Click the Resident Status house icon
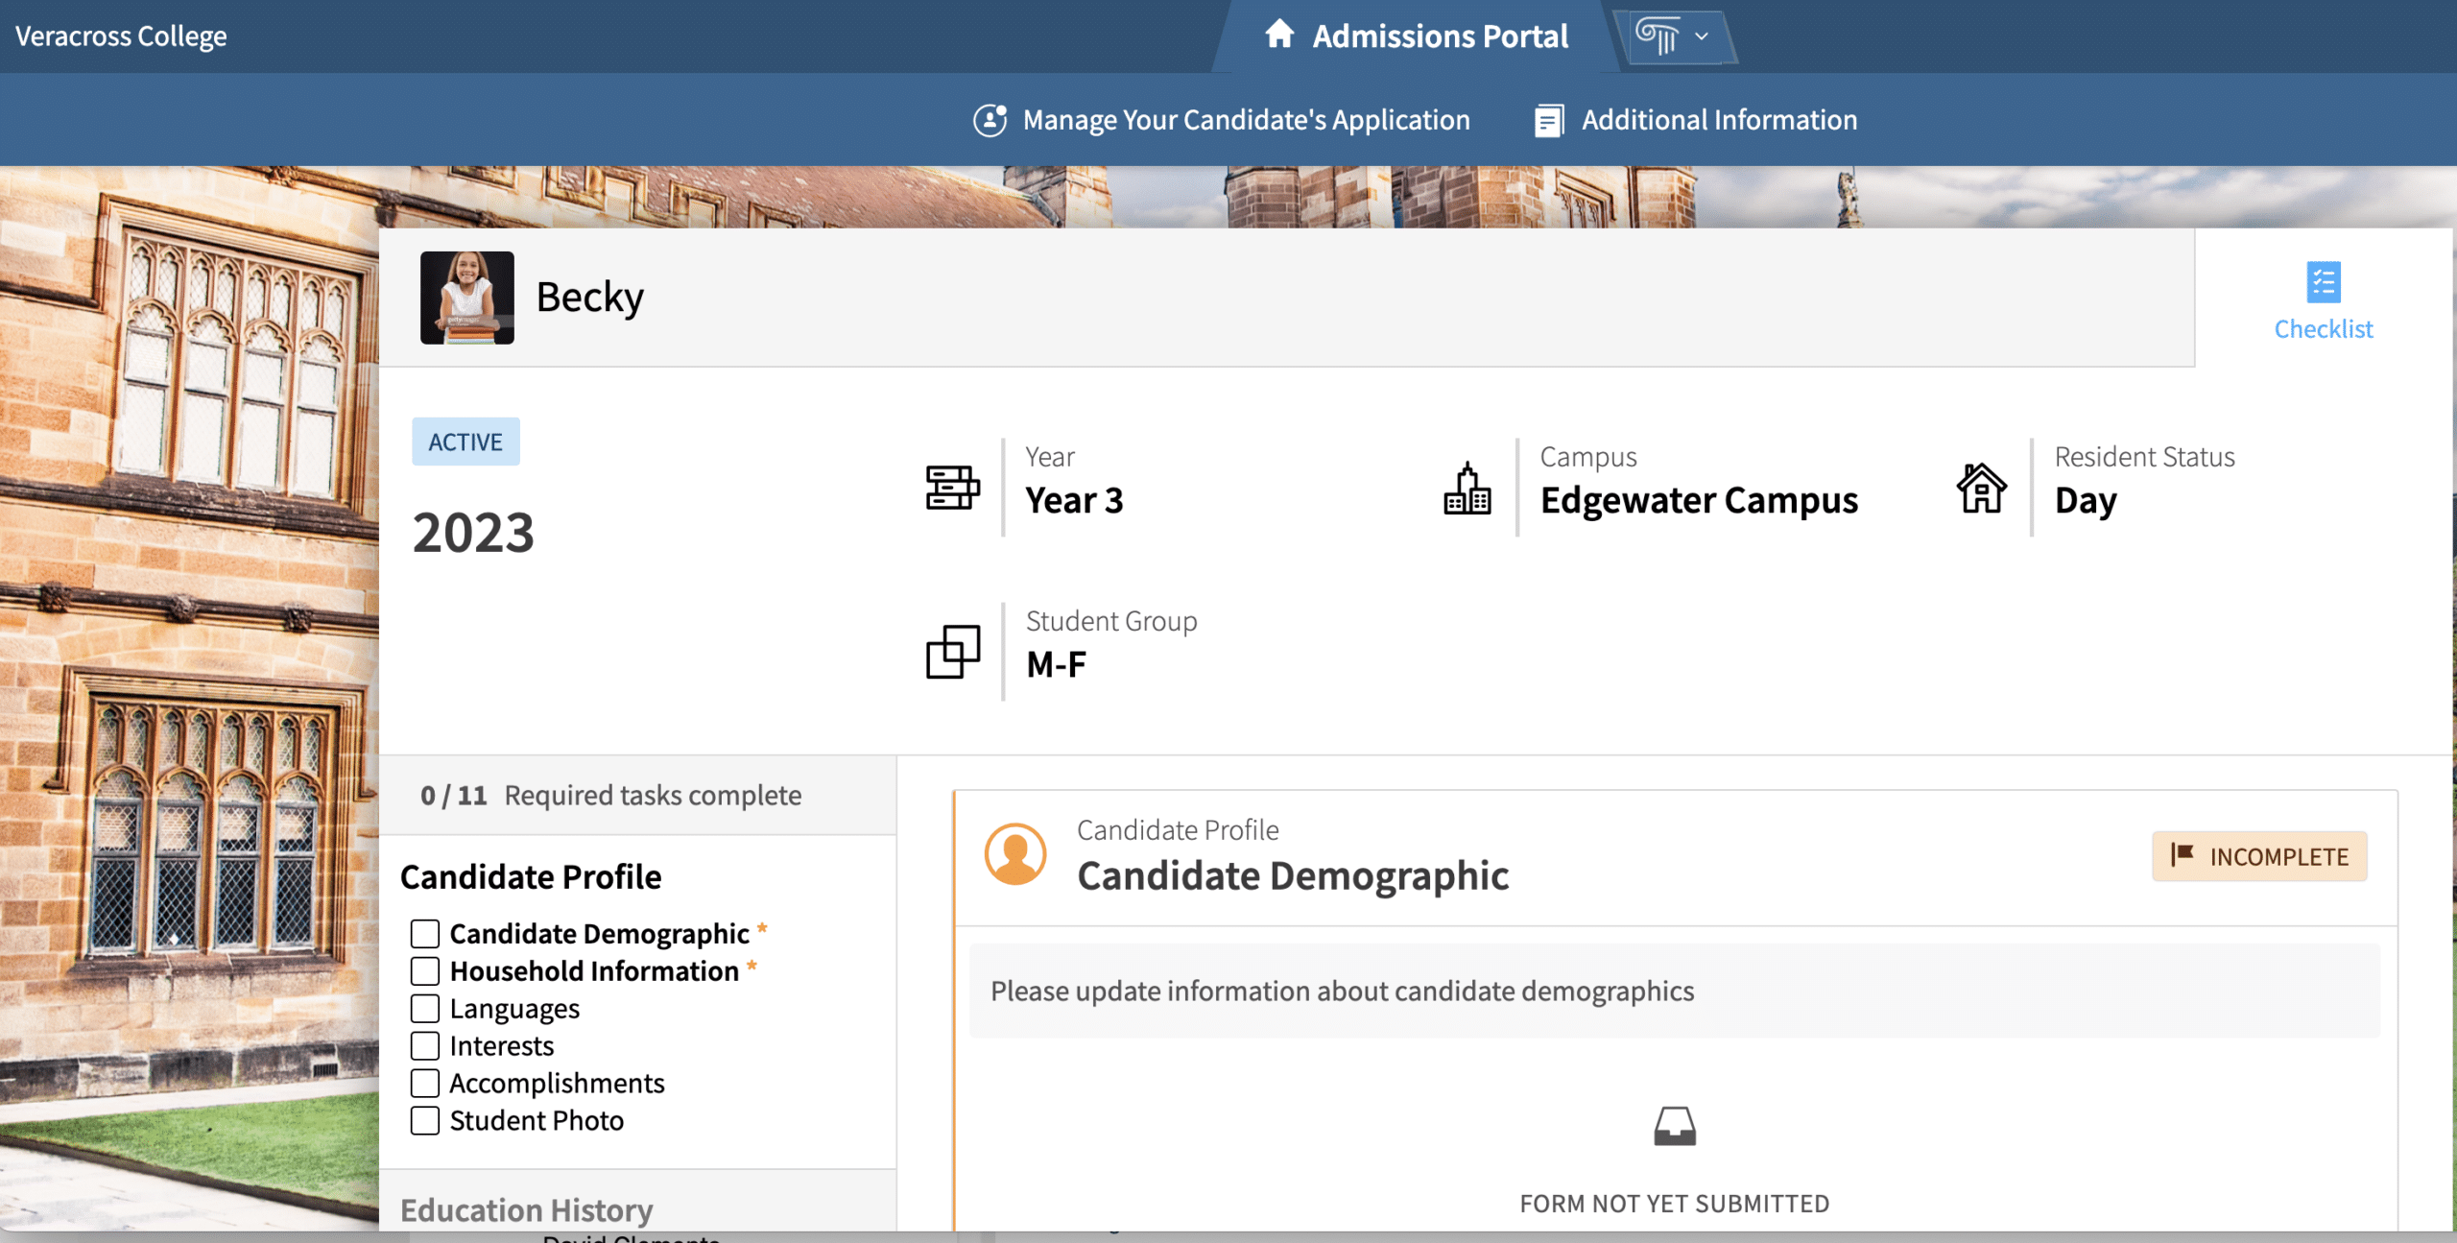 tap(1982, 488)
